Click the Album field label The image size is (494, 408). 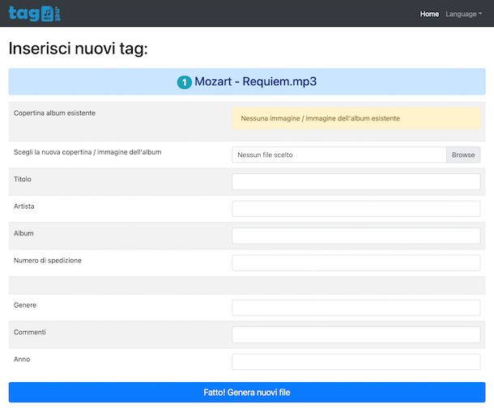tap(23, 233)
